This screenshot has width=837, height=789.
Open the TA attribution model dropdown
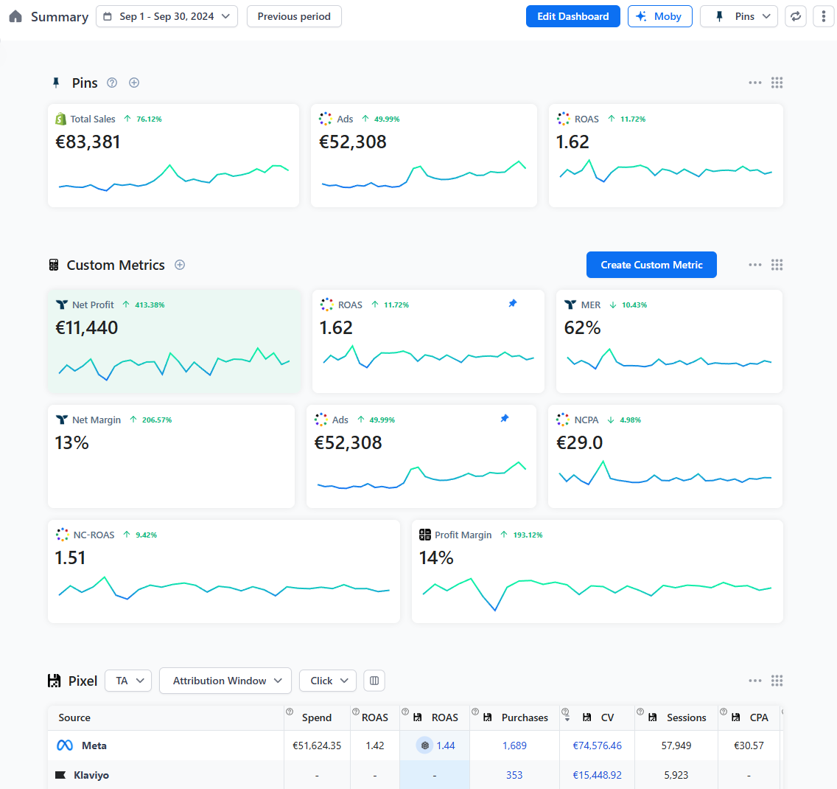(x=128, y=681)
